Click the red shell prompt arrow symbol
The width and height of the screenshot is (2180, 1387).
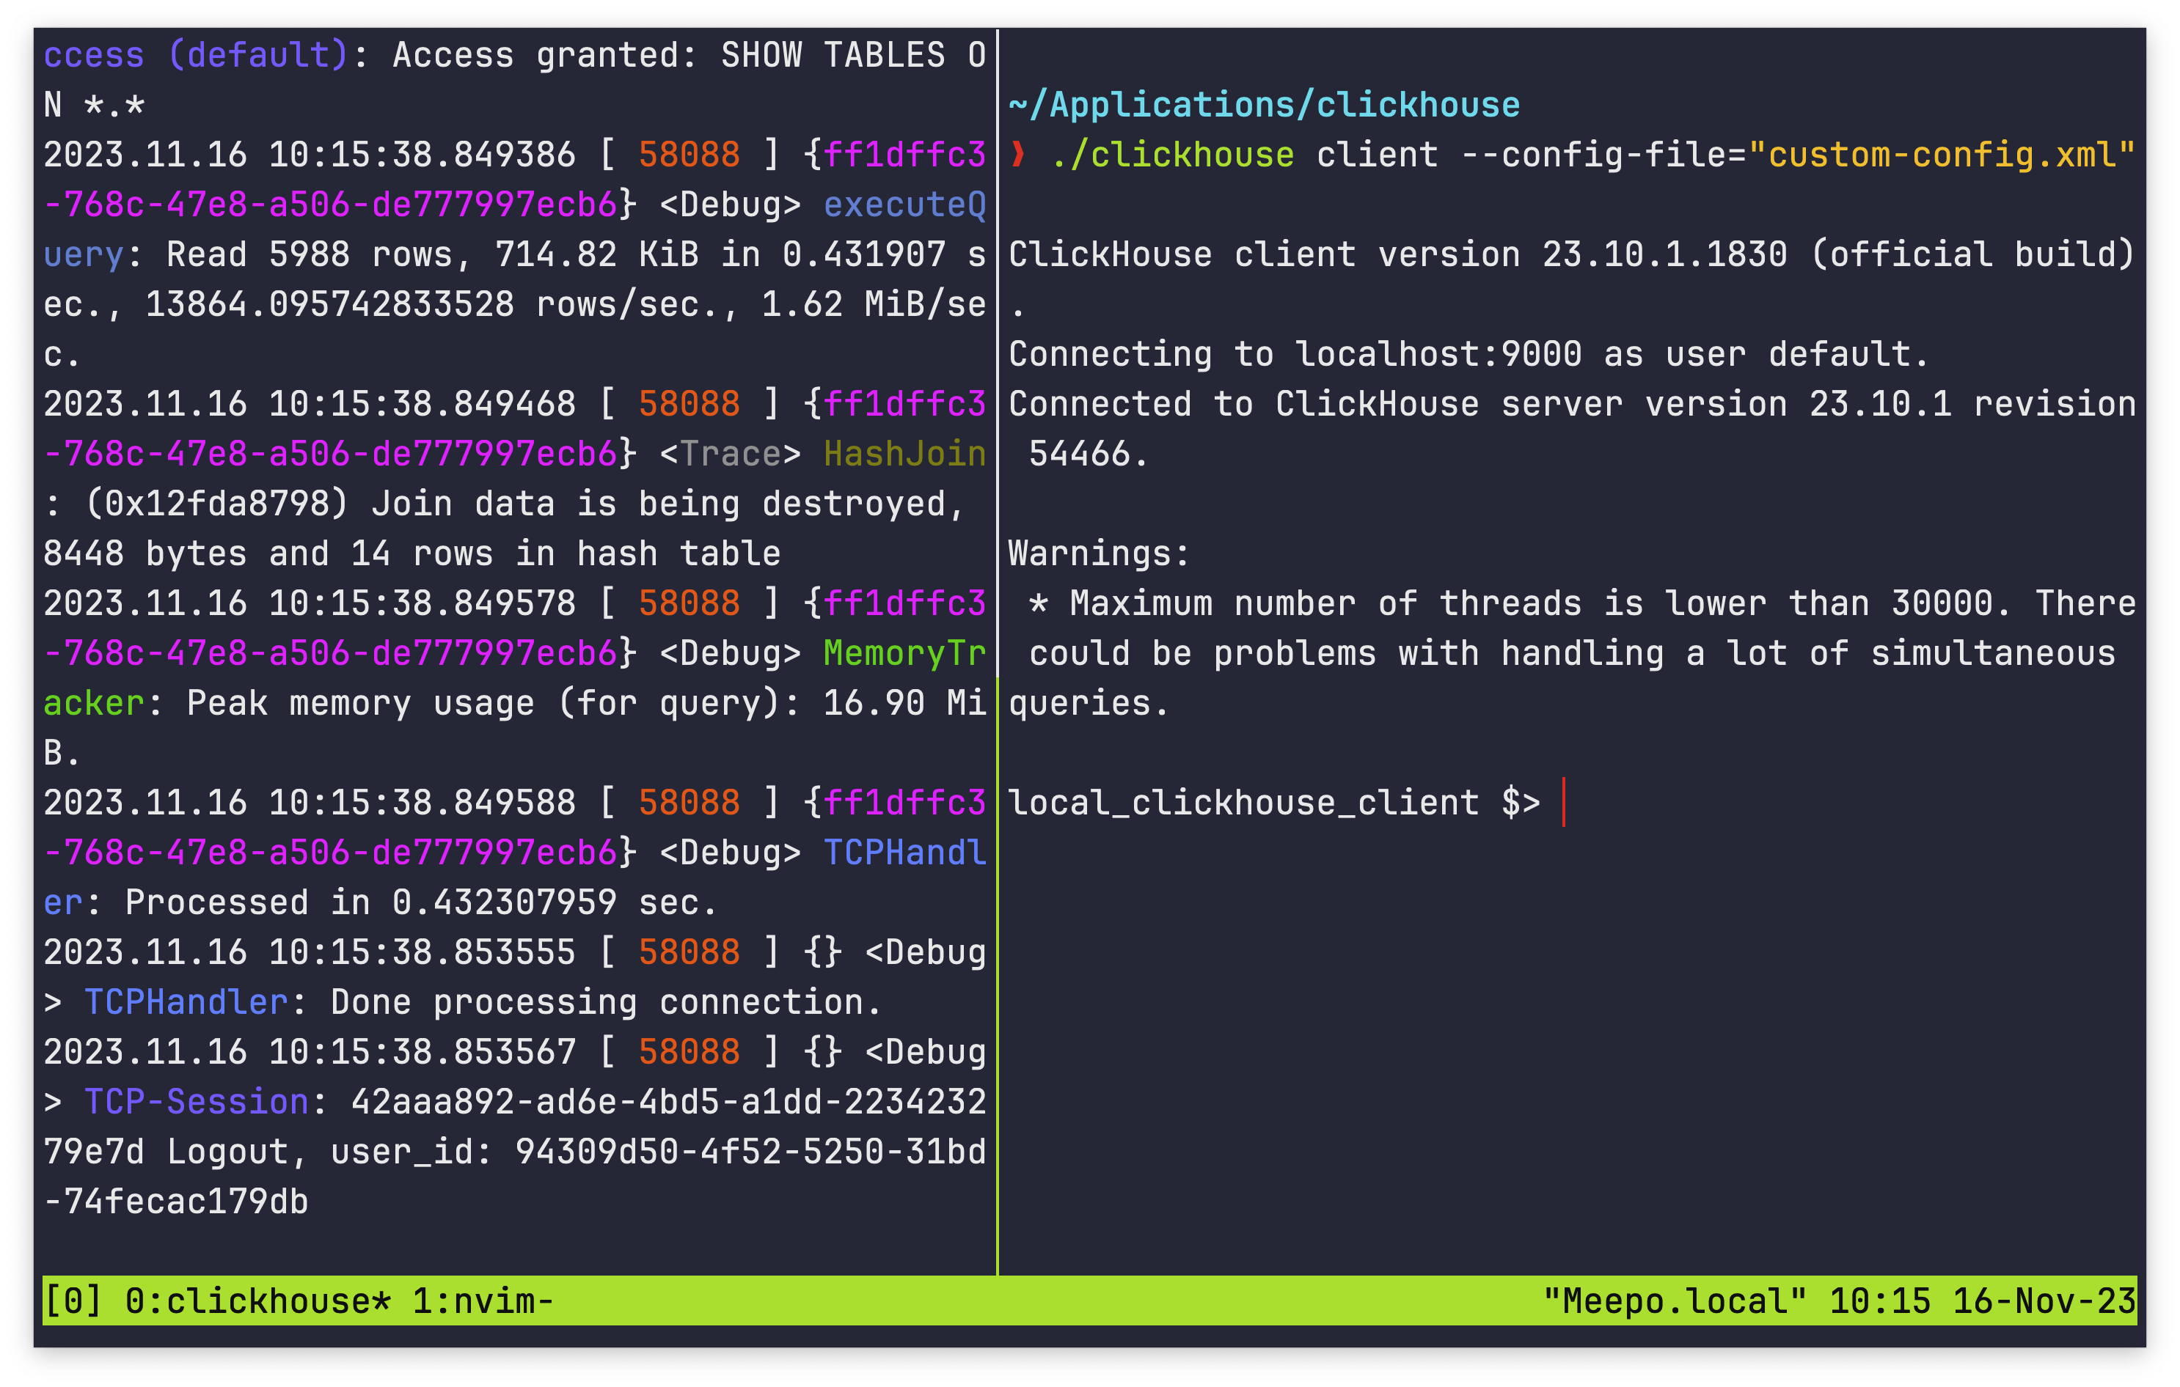(x=1018, y=155)
